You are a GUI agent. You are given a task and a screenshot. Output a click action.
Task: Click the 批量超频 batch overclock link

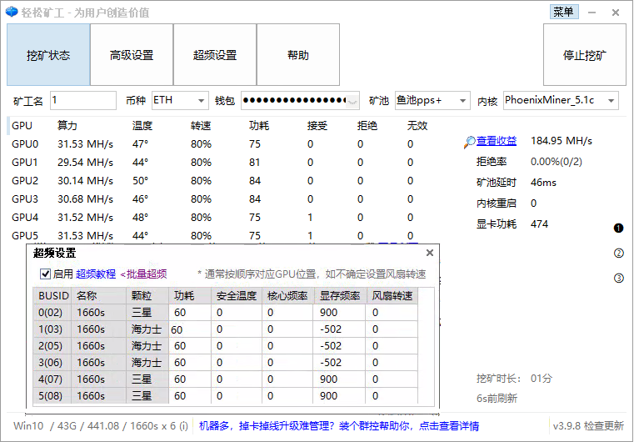pos(143,274)
